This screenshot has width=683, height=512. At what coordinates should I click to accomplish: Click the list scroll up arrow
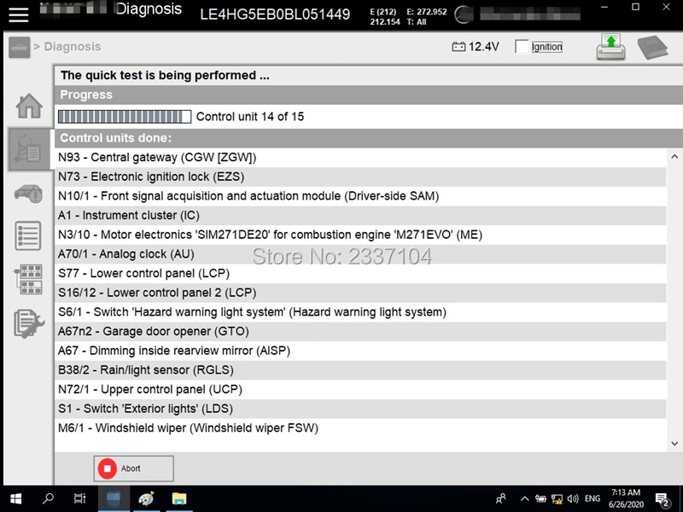[674, 157]
